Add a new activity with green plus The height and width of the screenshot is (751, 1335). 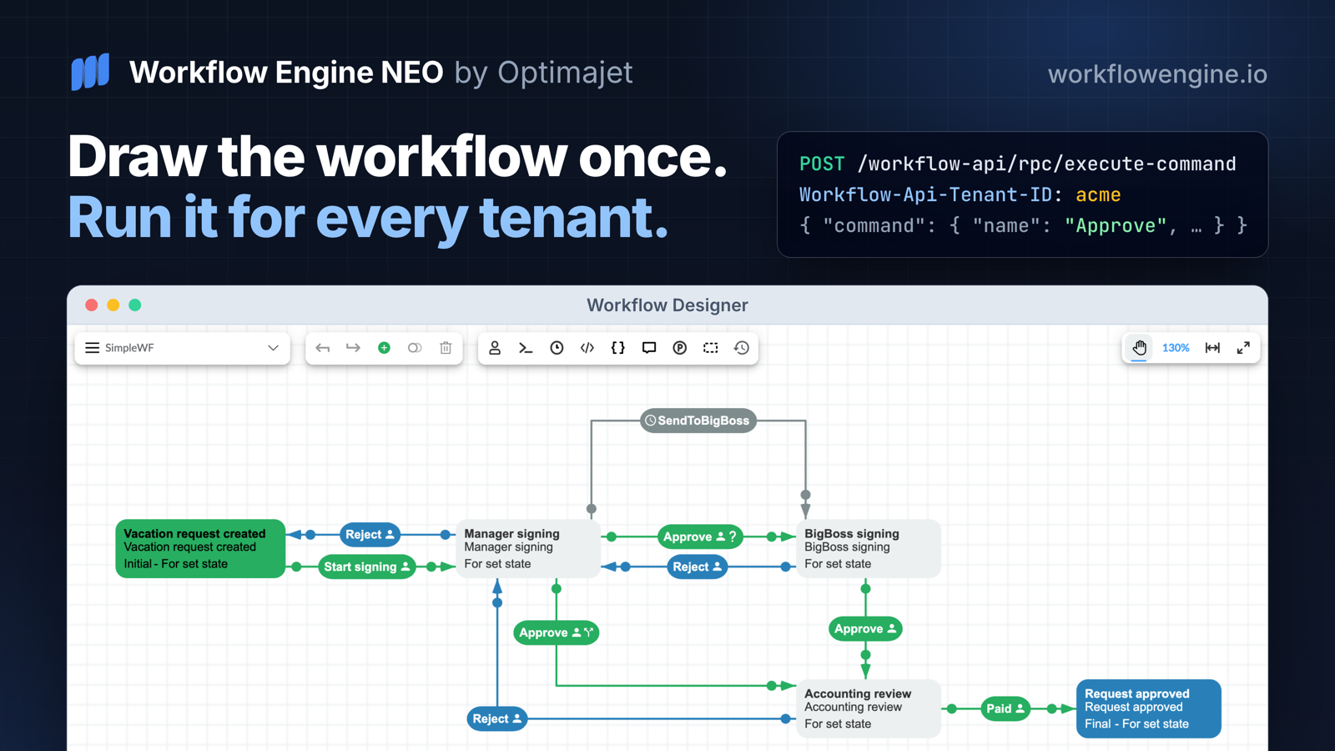pos(384,348)
